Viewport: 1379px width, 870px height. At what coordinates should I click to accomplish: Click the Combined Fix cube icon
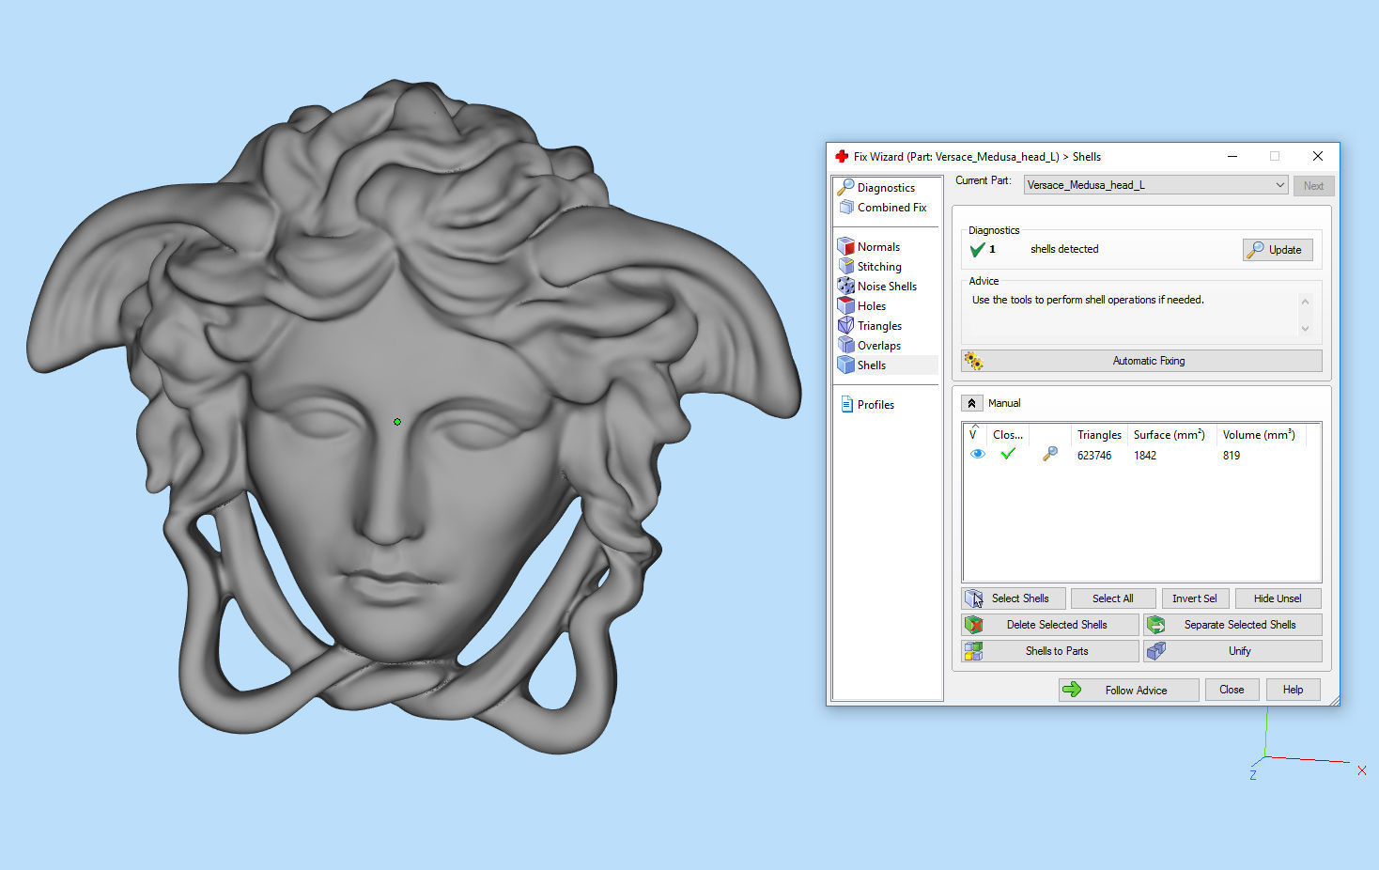point(846,207)
